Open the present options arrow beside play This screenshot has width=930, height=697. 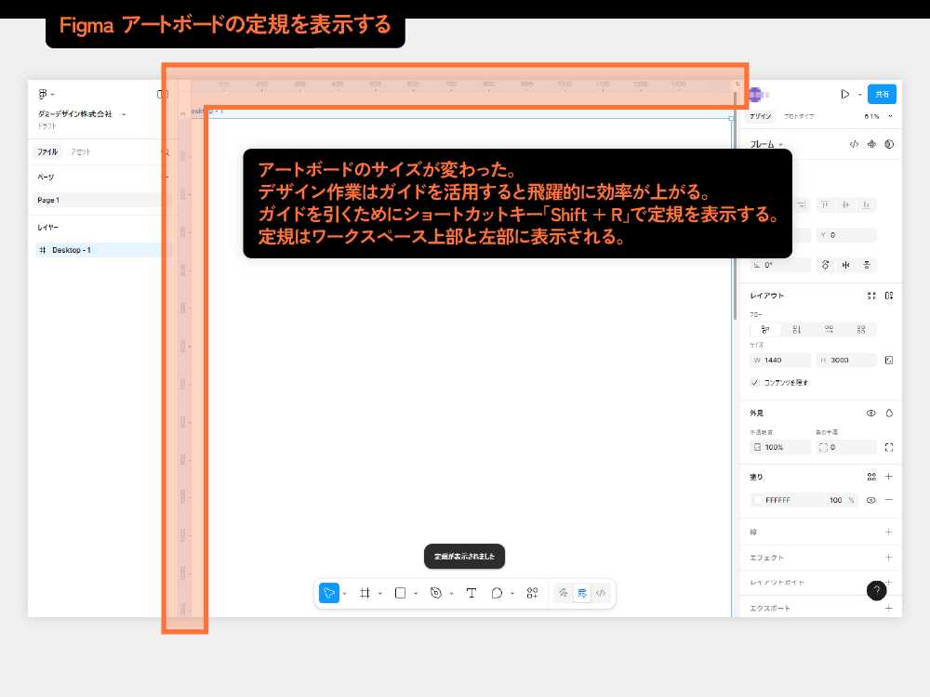(x=860, y=95)
